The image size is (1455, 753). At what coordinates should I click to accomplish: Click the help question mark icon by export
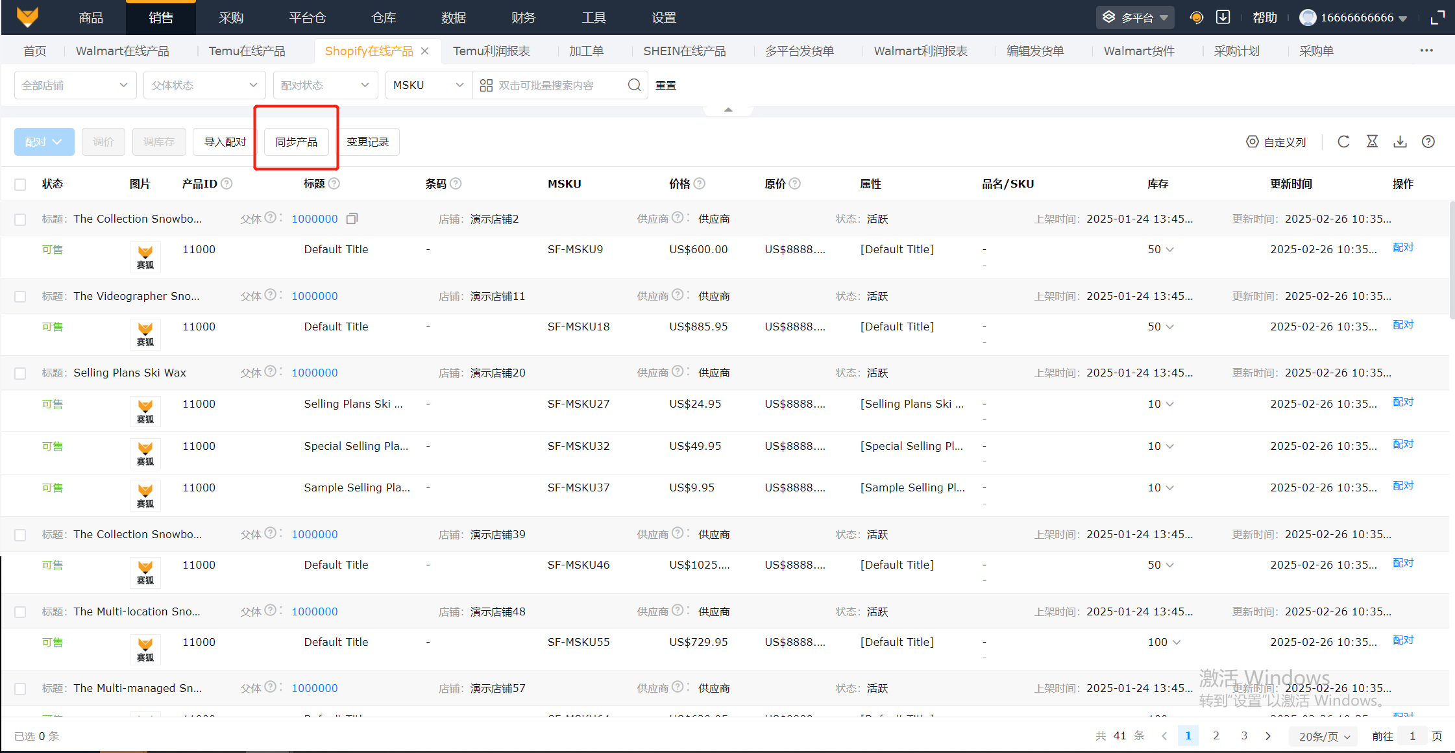click(1428, 142)
